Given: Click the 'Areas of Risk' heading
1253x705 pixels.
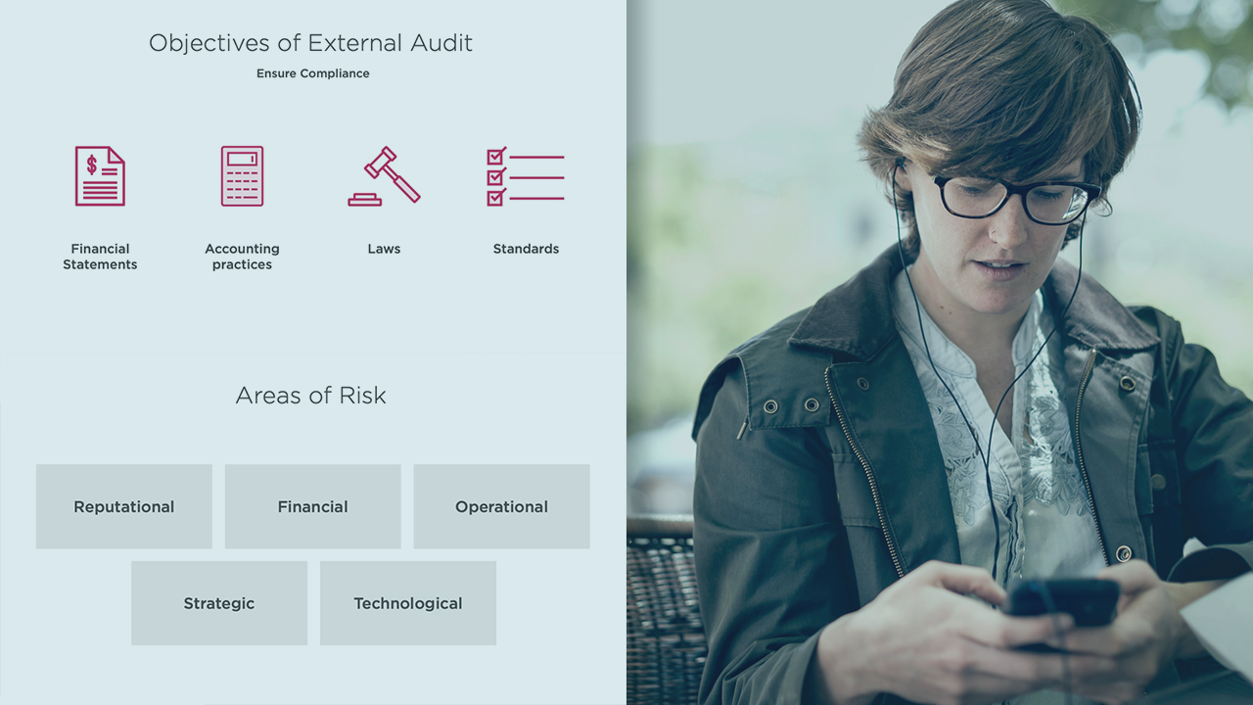Looking at the screenshot, I should [310, 396].
